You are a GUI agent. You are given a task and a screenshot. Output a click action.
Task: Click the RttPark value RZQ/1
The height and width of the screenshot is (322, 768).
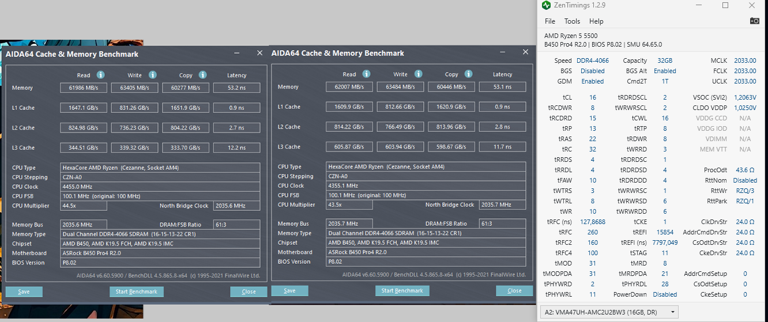(745, 201)
